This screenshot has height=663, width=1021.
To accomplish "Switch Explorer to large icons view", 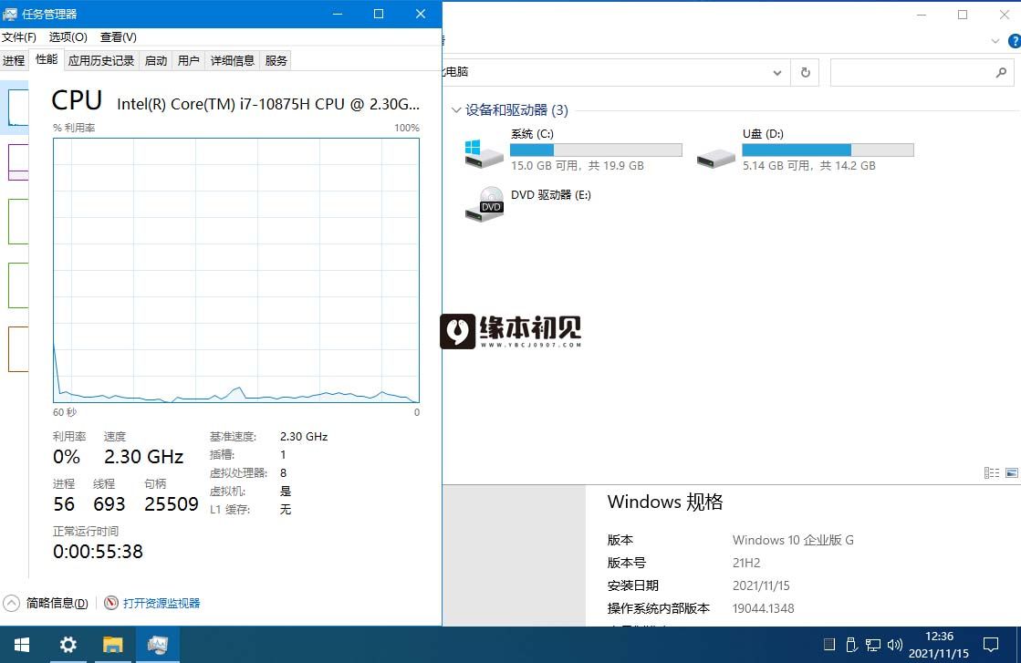I will 1011,473.
